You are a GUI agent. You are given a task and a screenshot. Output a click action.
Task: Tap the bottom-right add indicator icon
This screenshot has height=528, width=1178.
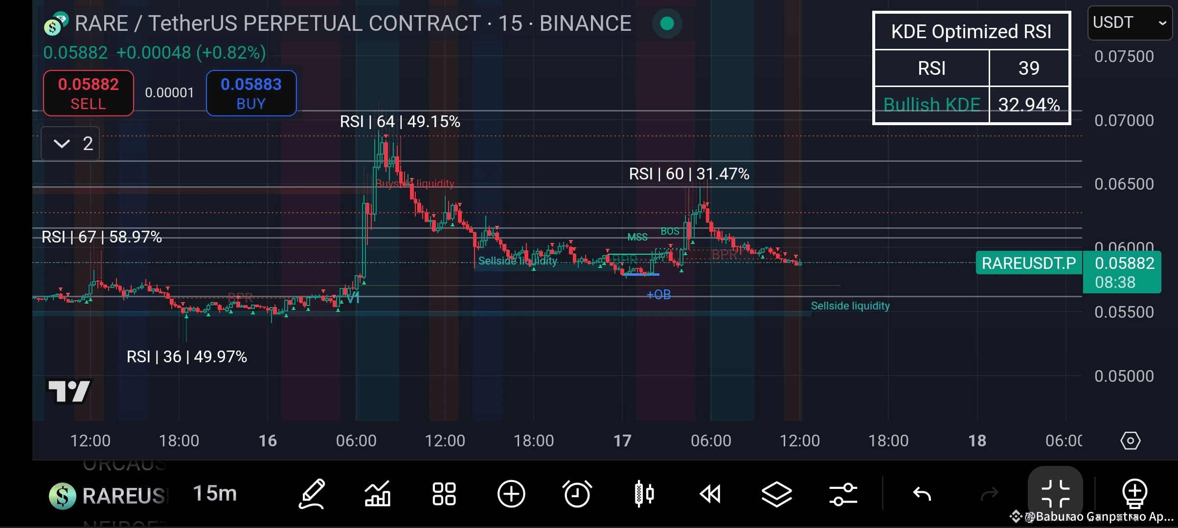(x=1135, y=494)
